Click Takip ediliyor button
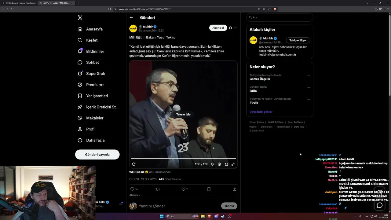Image resolution: width=391 pixels, height=220 pixels. [298, 40]
